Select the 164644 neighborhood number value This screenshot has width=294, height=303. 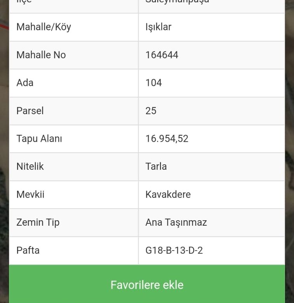162,55
